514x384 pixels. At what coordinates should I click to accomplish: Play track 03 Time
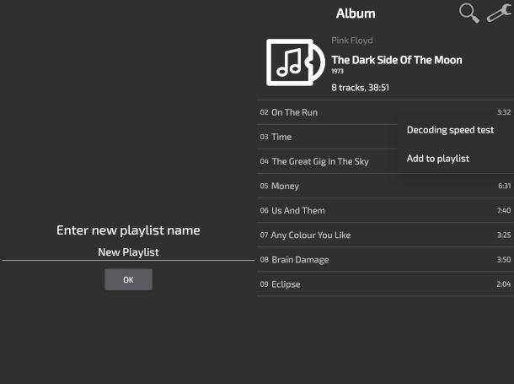click(x=281, y=137)
